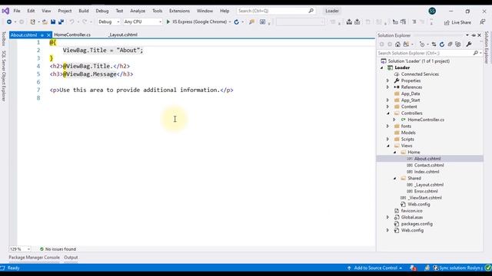Screen dimensions: 492x276
Task: Select Index.cshtml in Solution Explorer
Action: (x=427, y=172)
